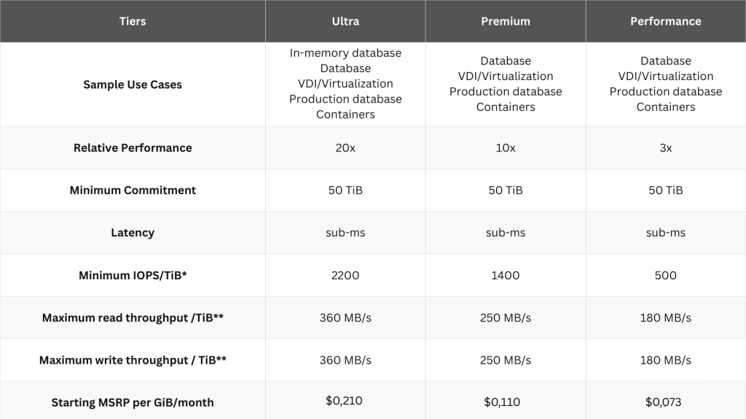Click the Minimum Commitment row label
The width and height of the screenshot is (746, 419).
[x=133, y=190]
